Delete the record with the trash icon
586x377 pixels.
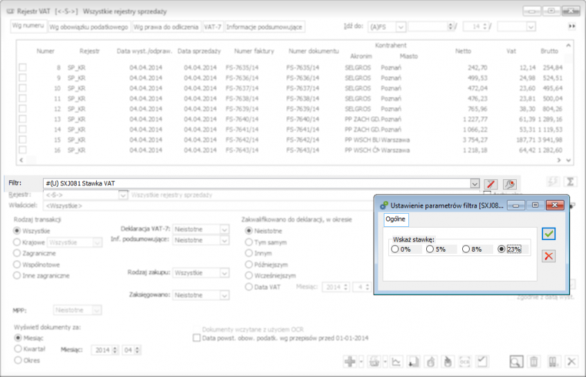533,361
